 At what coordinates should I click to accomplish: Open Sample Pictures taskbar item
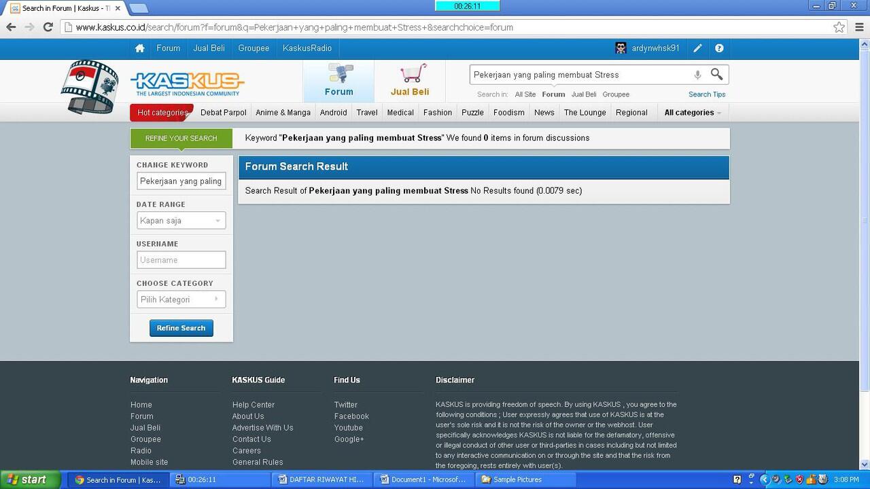click(x=524, y=479)
